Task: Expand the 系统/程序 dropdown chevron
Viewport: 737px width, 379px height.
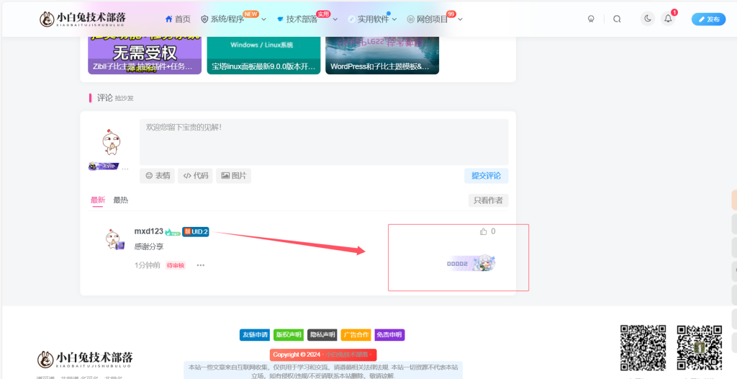Action: (263, 19)
